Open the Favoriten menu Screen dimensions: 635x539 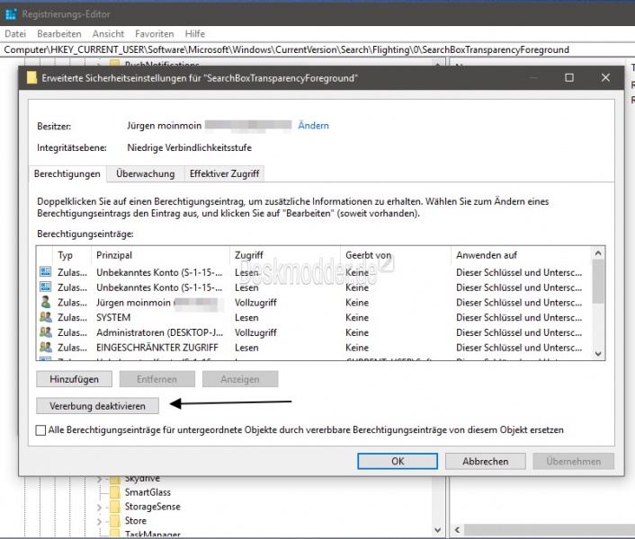pyautogui.click(x=155, y=34)
